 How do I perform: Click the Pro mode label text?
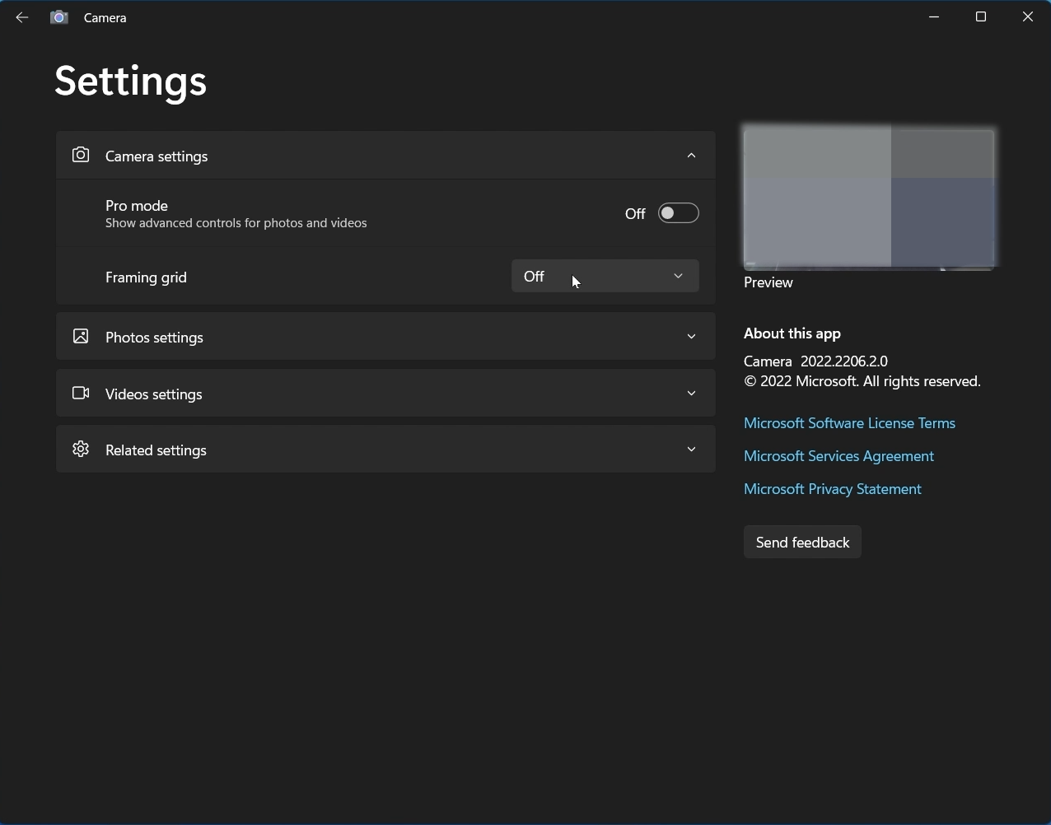(137, 205)
